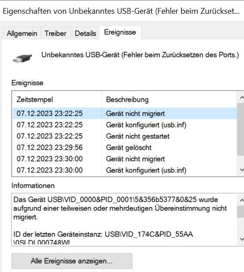Click the events list scrollbar thumb
This screenshot has height=272, width=244.
pos(241,129)
